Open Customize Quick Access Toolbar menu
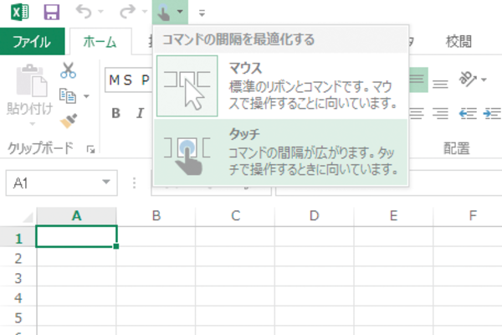The image size is (502, 335). (x=202, y=13)
